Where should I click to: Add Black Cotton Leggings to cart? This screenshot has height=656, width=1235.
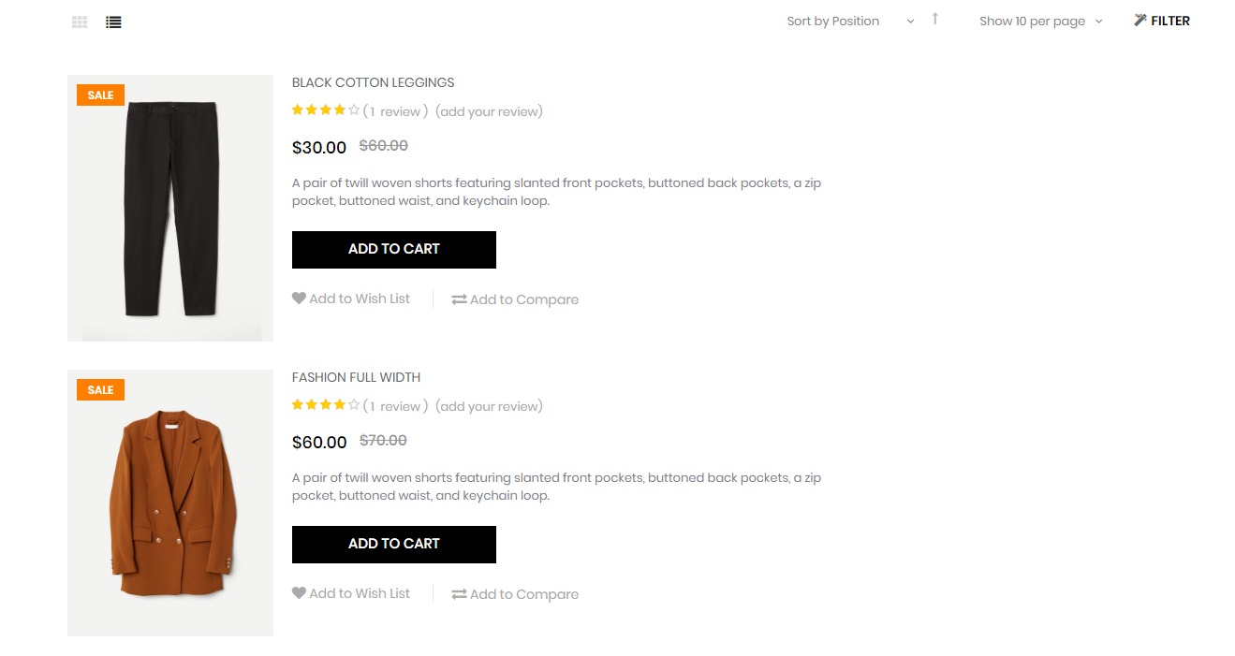pos(393,250)
